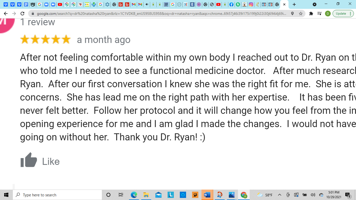356x200 pixels.
Task: Click the Like text label
Action: point(51,161)
